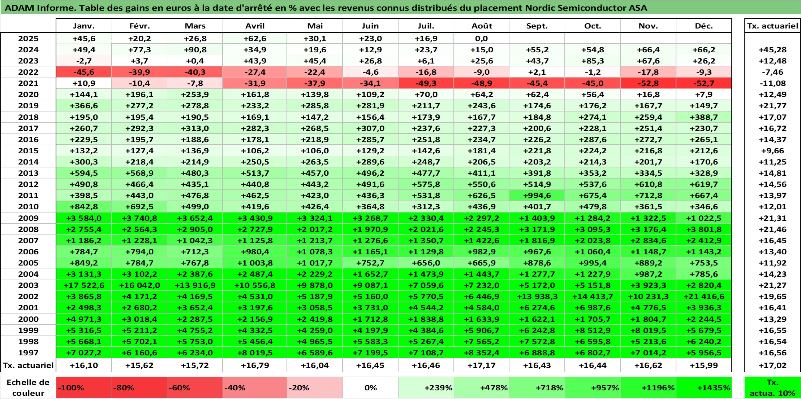Select the actuarial rate +45,28 for 2024
This screenshot has height=399, width=801.
(x=772, y=50)
